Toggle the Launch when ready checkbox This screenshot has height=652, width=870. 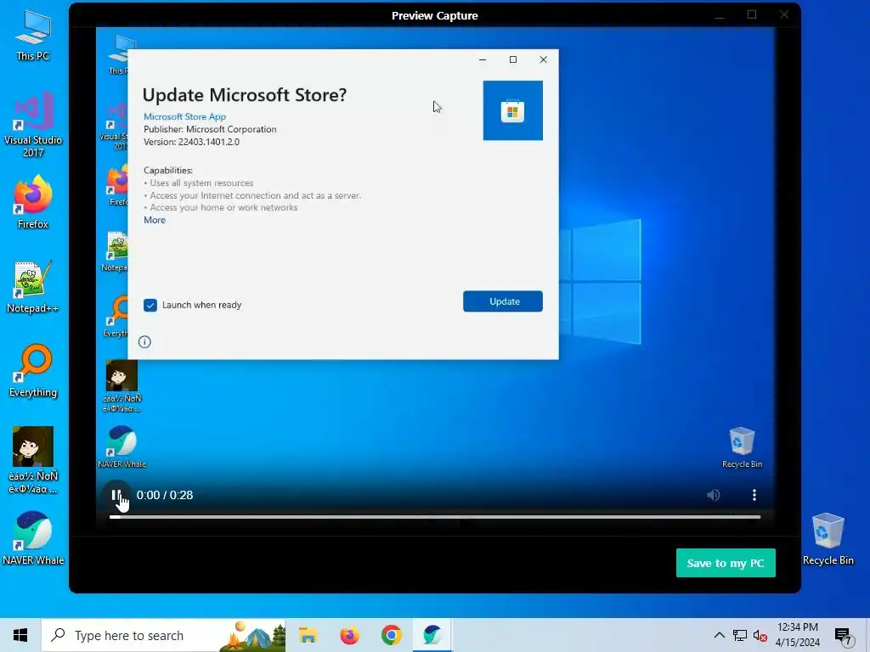pos(150,305)
